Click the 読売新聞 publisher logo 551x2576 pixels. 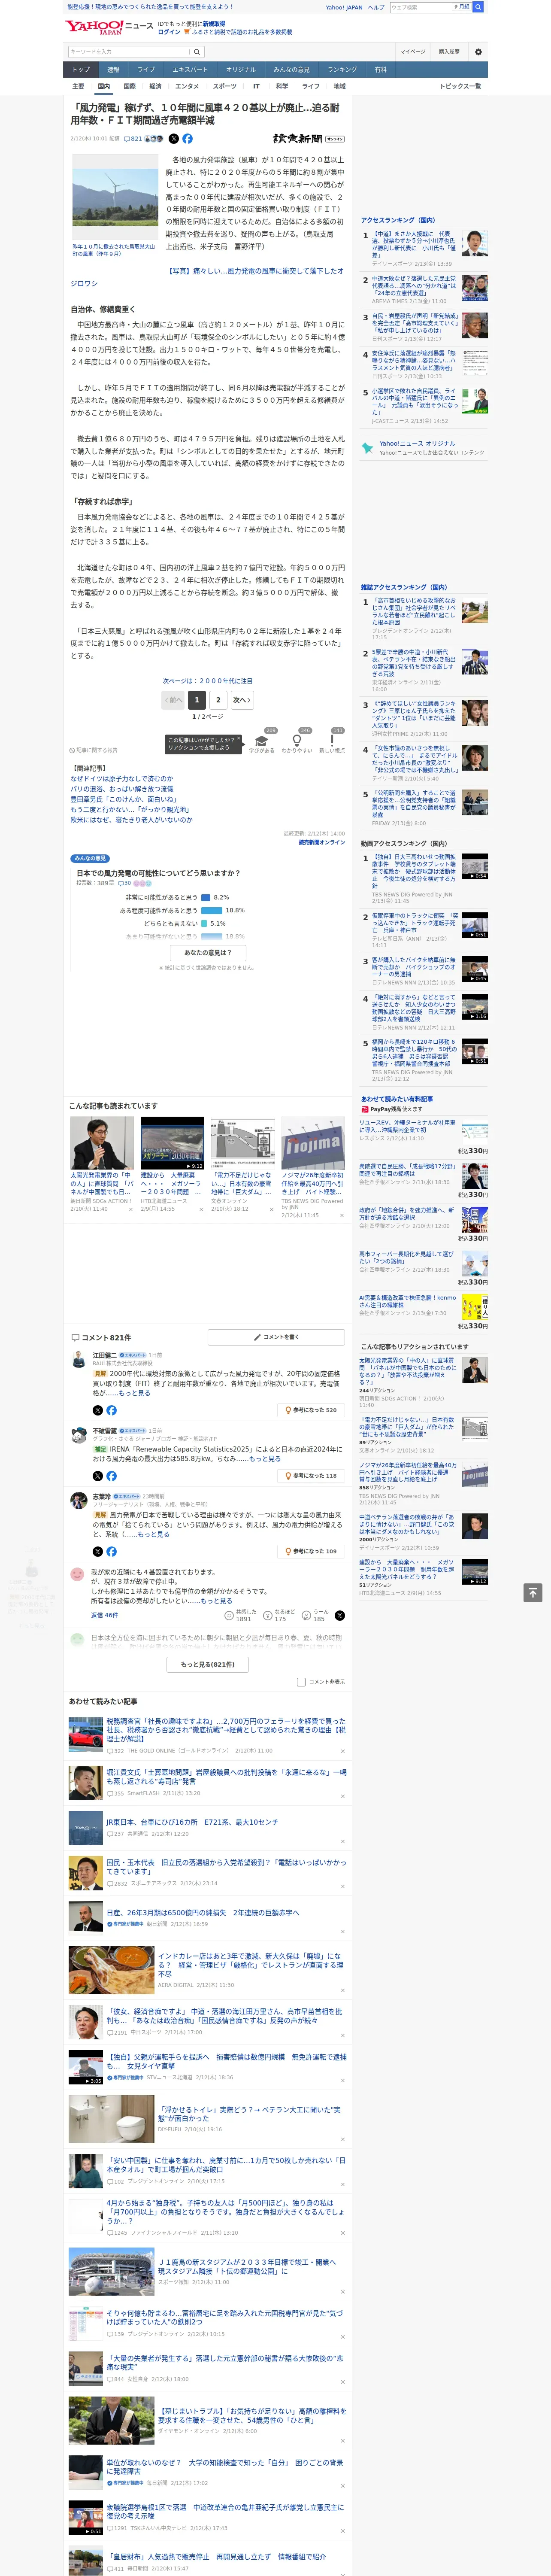click(308, 139)
